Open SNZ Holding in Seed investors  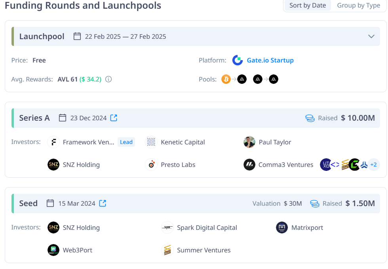click(81, 227)
